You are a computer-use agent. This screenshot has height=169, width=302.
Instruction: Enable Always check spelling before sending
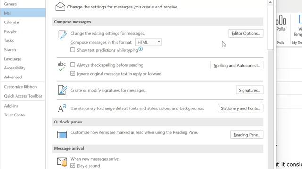[73, 65]
